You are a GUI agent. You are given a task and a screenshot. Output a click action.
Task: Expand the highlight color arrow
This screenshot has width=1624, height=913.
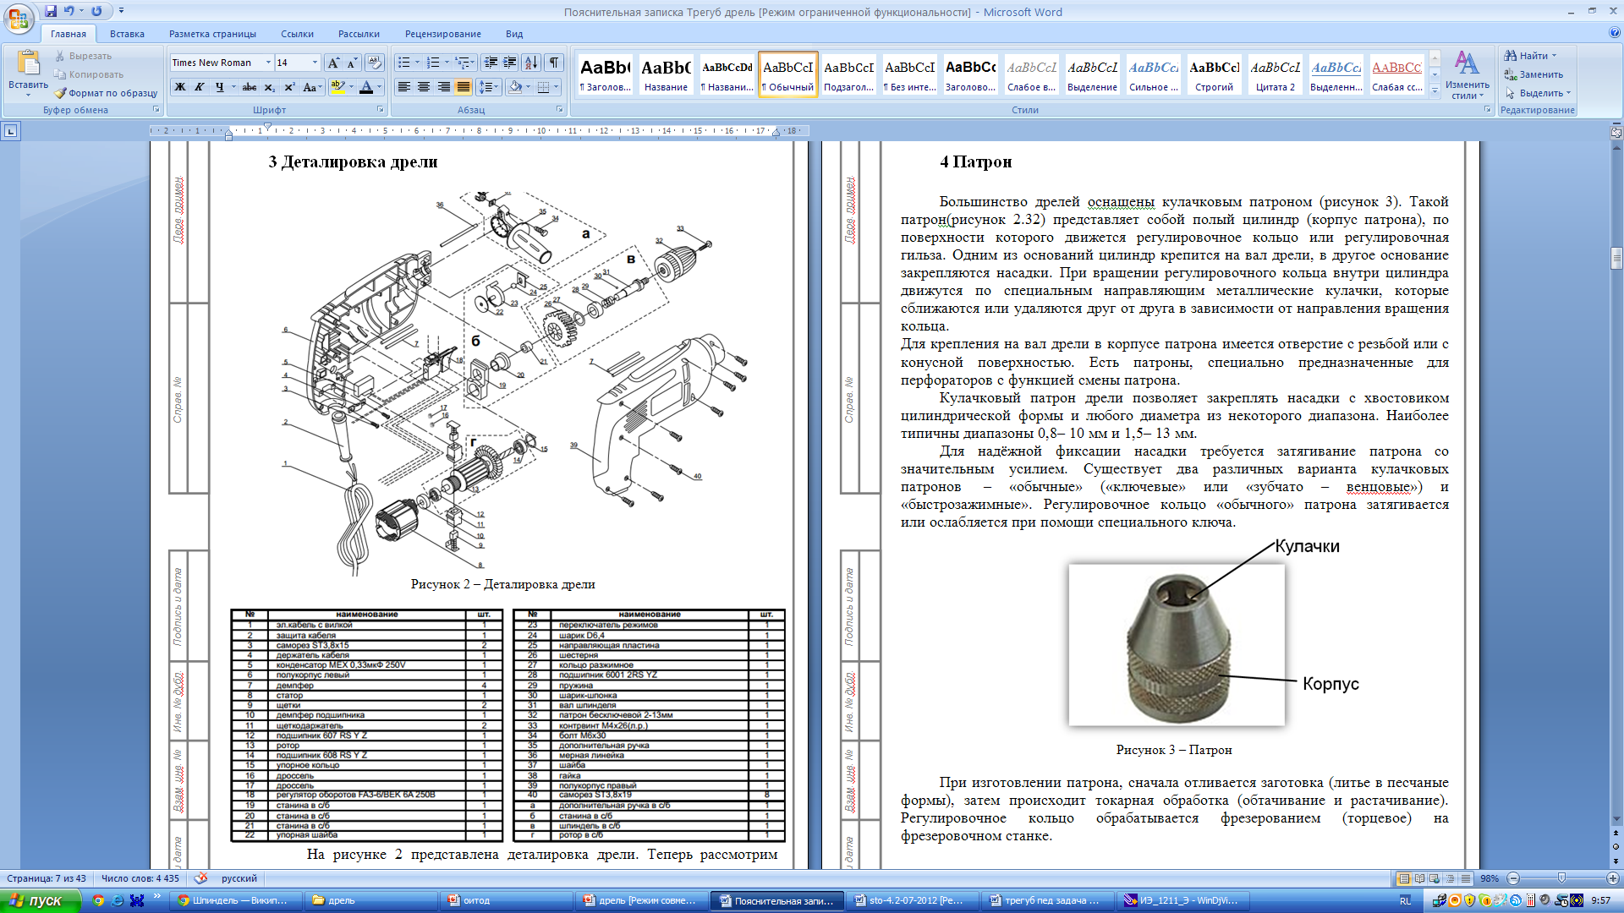pyautogui.click(x=351, y=87)
